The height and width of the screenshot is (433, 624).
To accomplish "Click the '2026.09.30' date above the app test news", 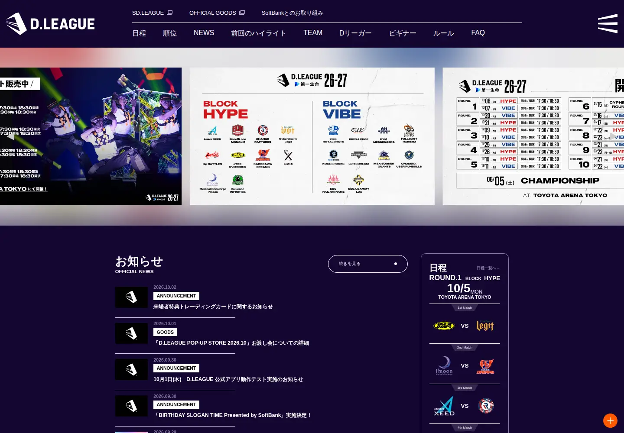I will tap(165, 360).
